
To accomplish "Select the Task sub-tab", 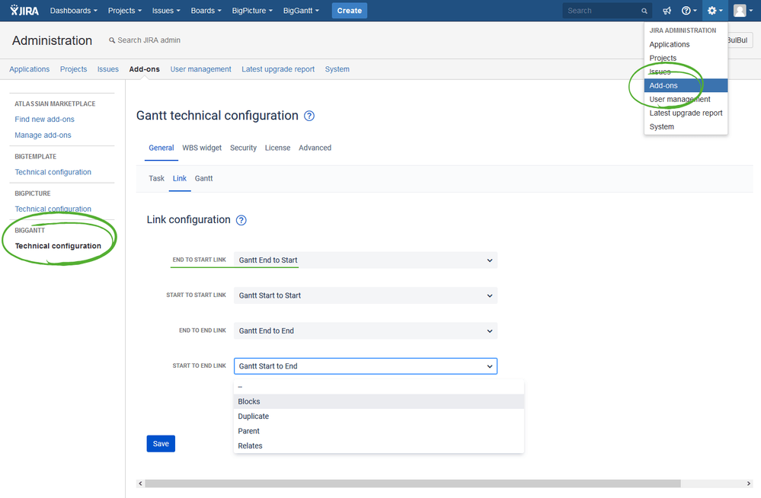I will point(156,179).
